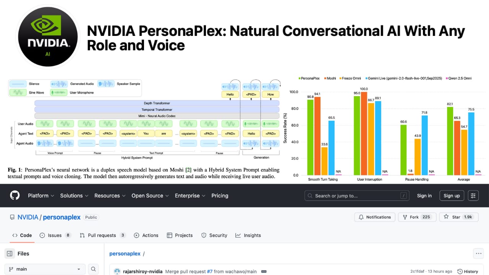
Task: Click the repository icon before NVIDIA
Action: [13, 217]
